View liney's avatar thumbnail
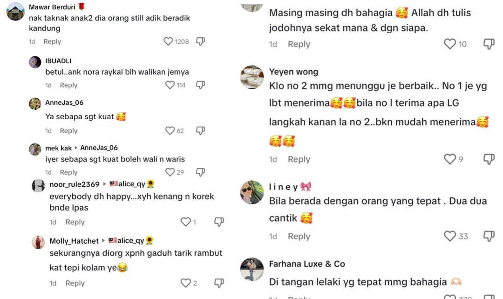 [252, 192]
